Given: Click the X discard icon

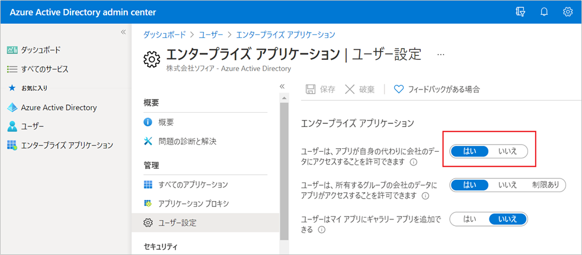Looking at the screenshot, I should [x=350, y=89].
